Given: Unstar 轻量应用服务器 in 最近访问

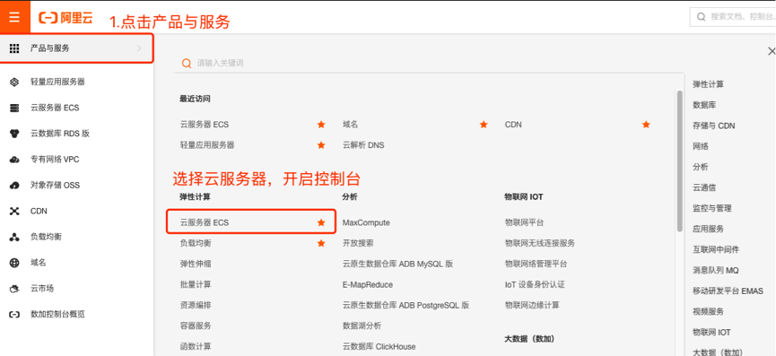Looking at the screenshot, I should tap(321, 145).
